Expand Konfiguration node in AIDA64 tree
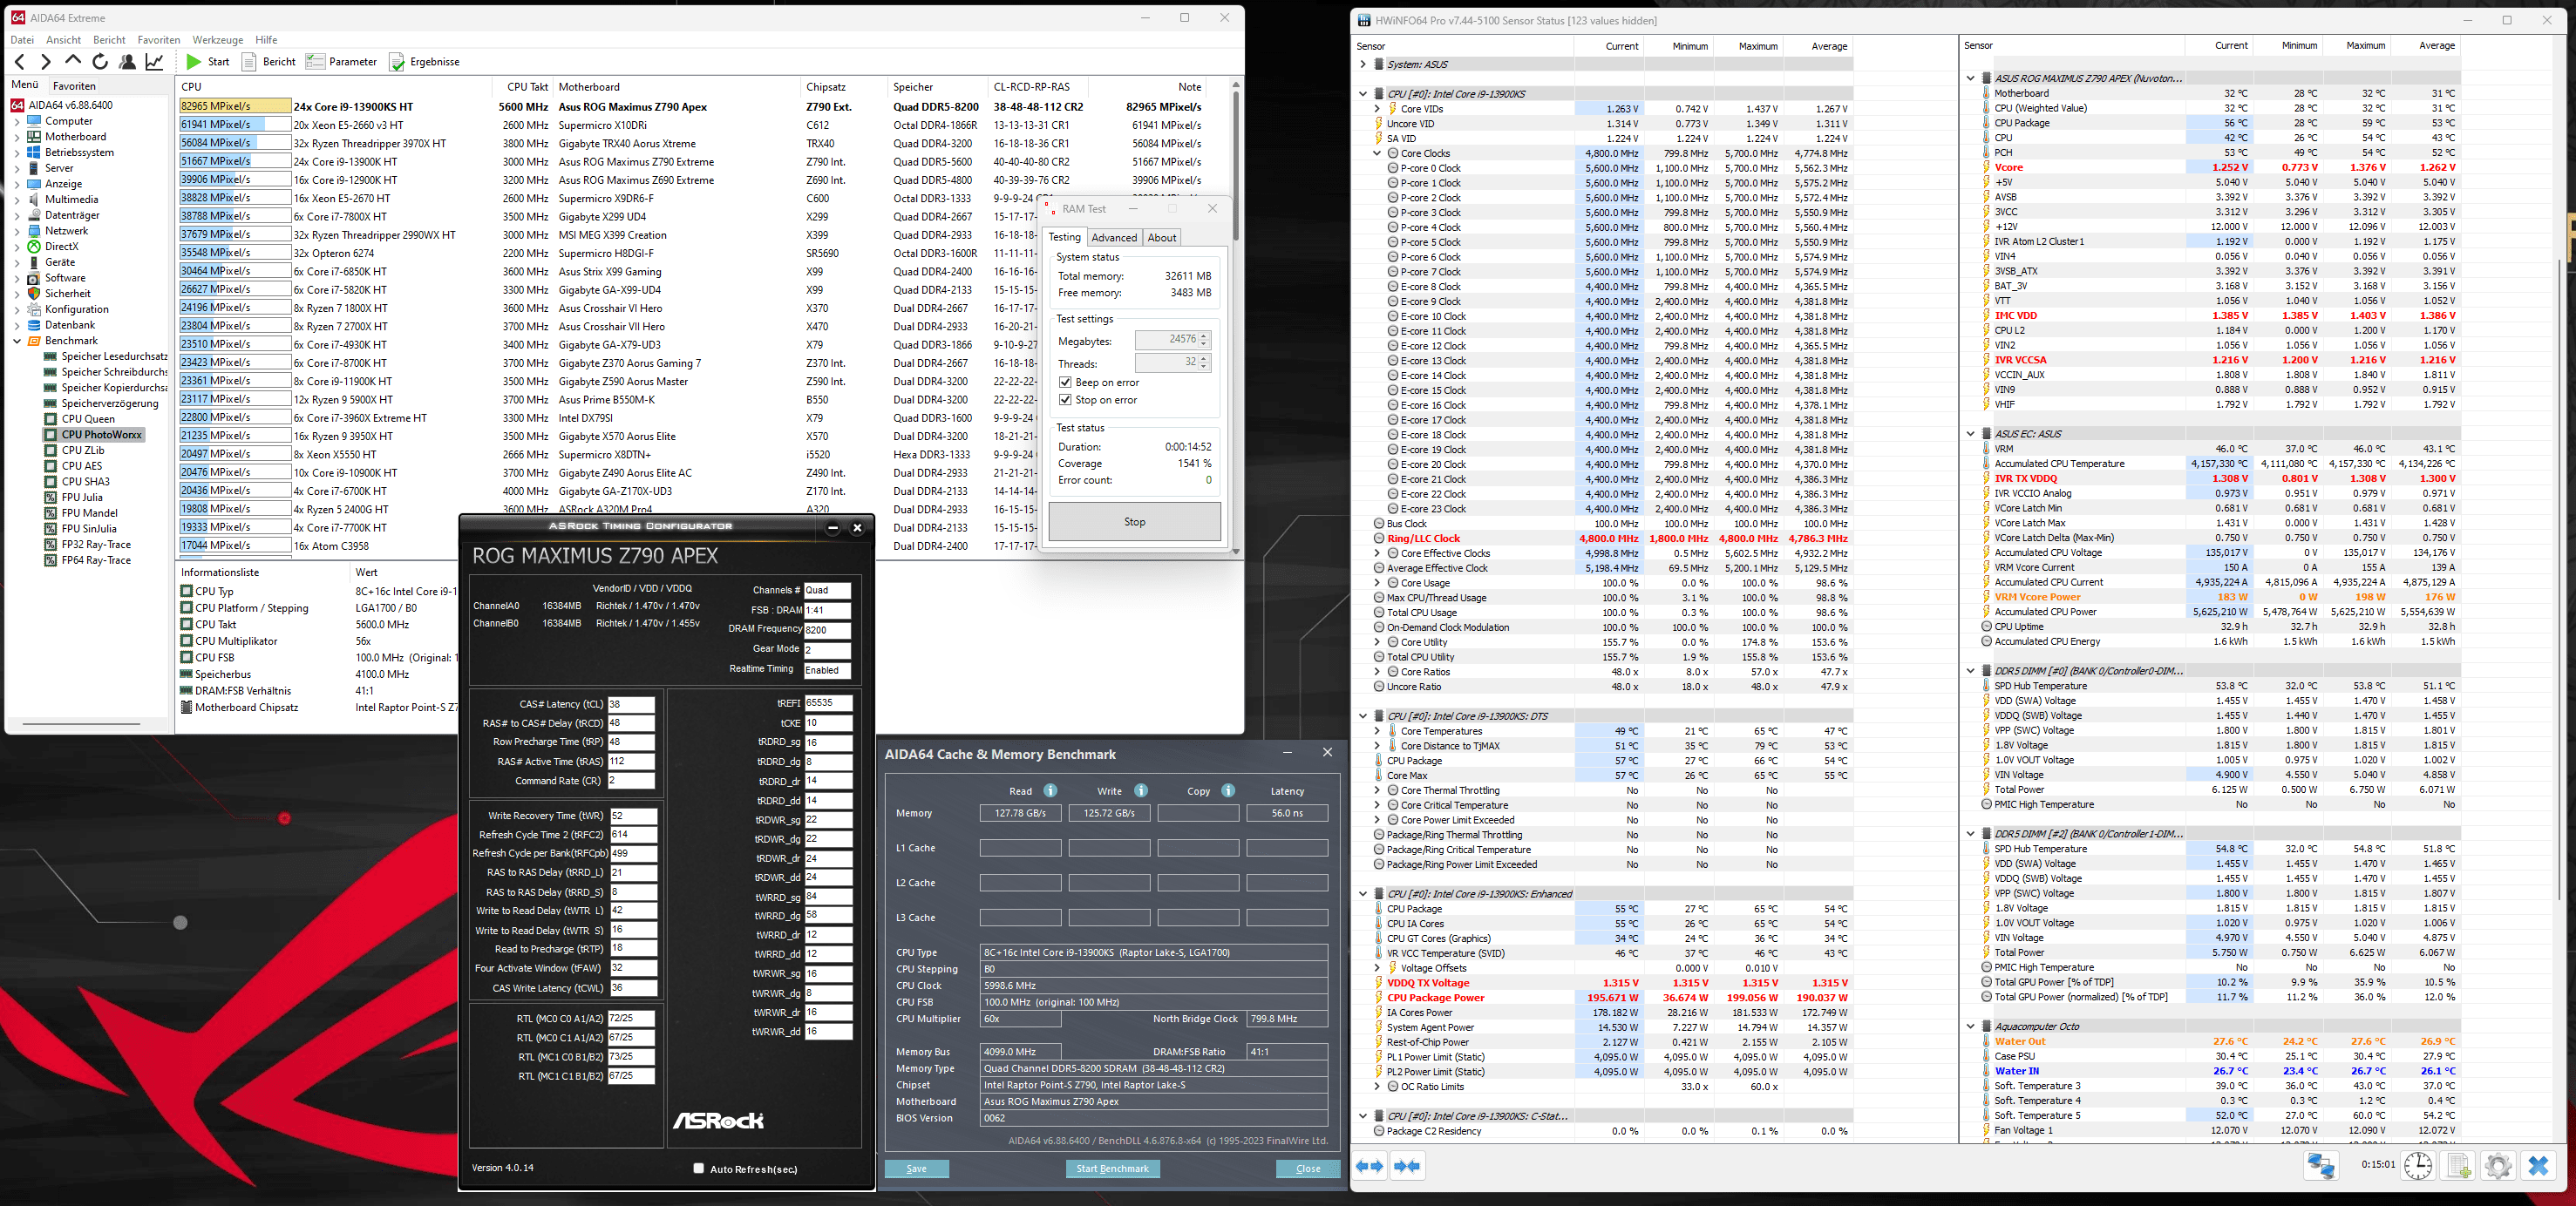The width and height of the screenshot is (2576, 1206). tap(16, 310)
